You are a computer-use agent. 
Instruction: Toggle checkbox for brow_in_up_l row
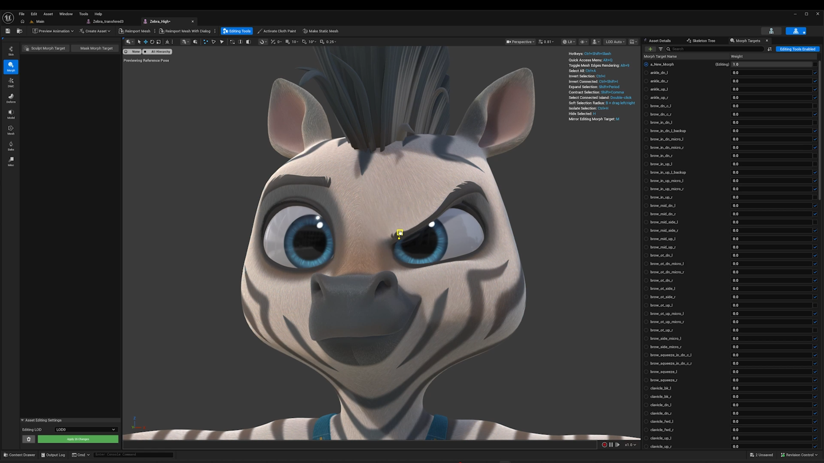pos(815,164)
